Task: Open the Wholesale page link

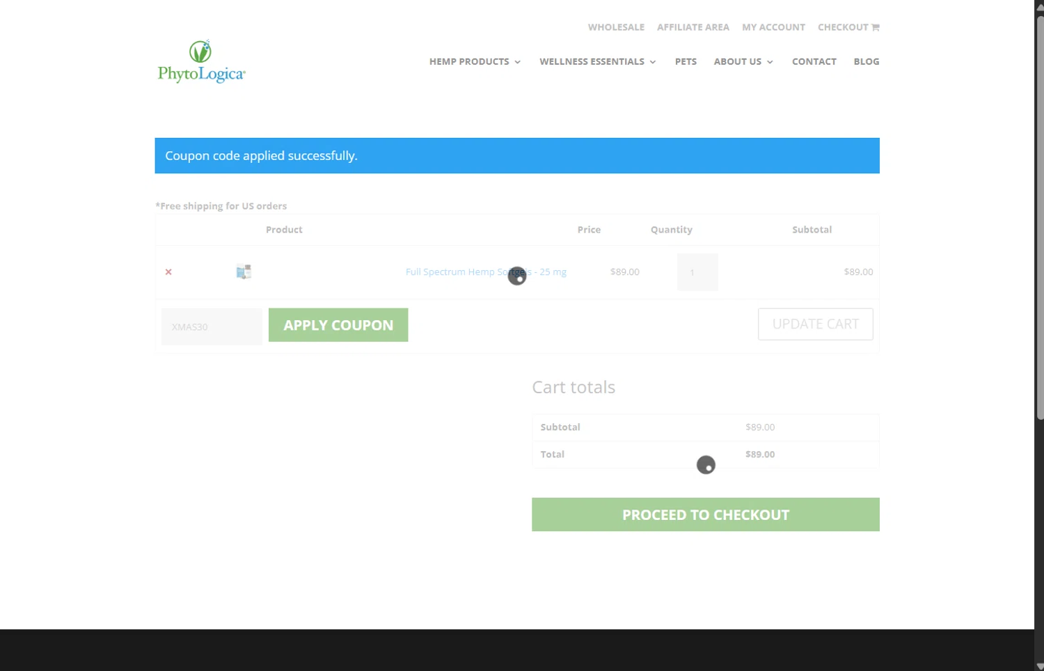Action: 616,27
